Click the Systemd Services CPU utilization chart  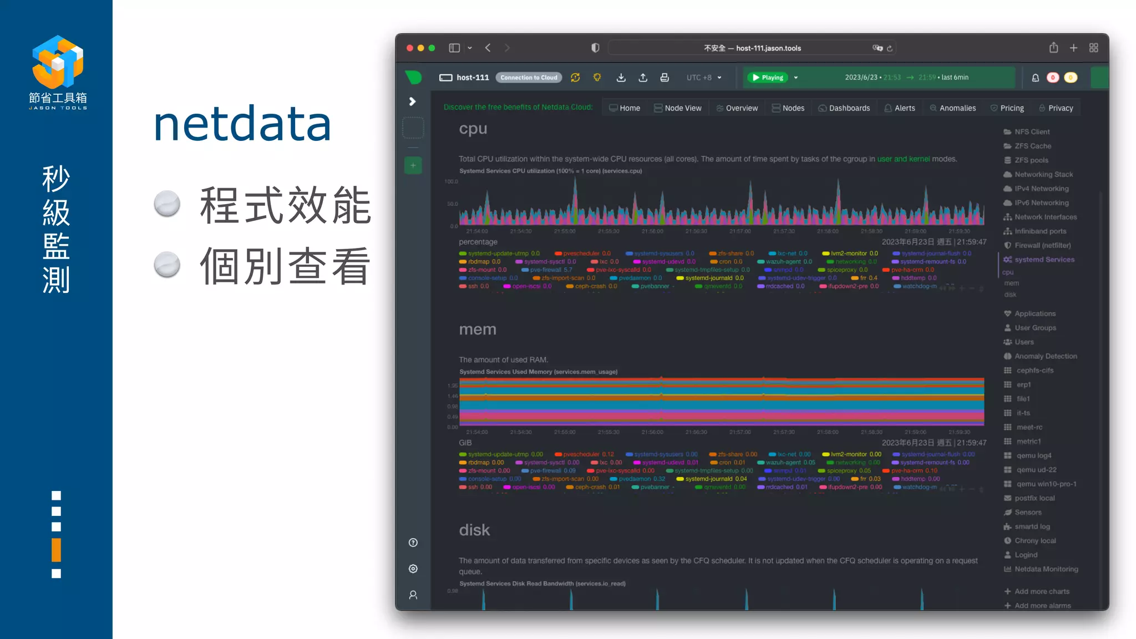pos(721,202)
